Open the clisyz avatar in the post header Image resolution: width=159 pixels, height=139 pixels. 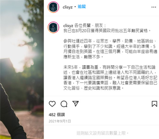pos(53,7)
